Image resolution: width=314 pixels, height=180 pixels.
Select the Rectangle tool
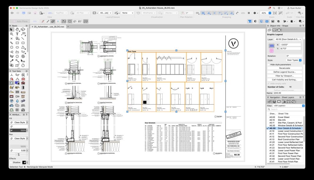[17, 43]
